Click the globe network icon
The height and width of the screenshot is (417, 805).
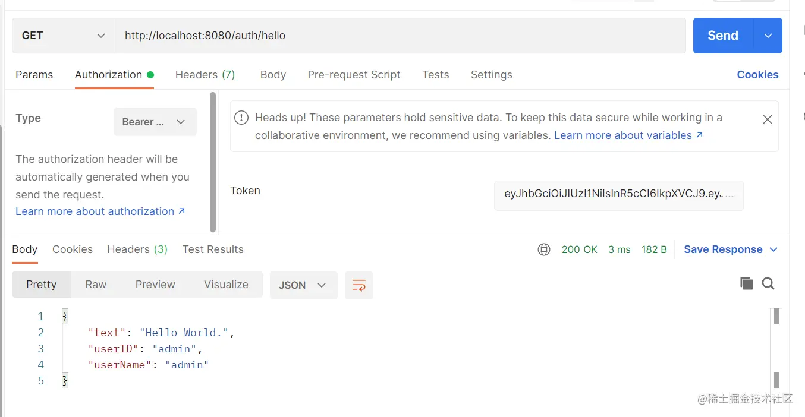tap(544, 249)
